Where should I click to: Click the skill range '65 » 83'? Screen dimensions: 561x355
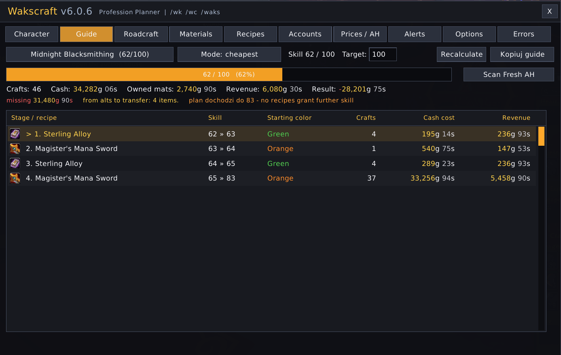pos(222,178)
